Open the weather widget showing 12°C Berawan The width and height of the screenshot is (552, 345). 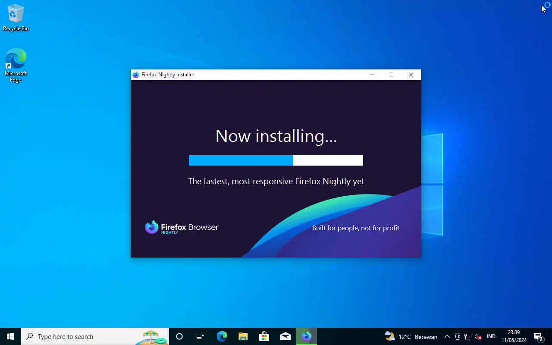[411, 336]
